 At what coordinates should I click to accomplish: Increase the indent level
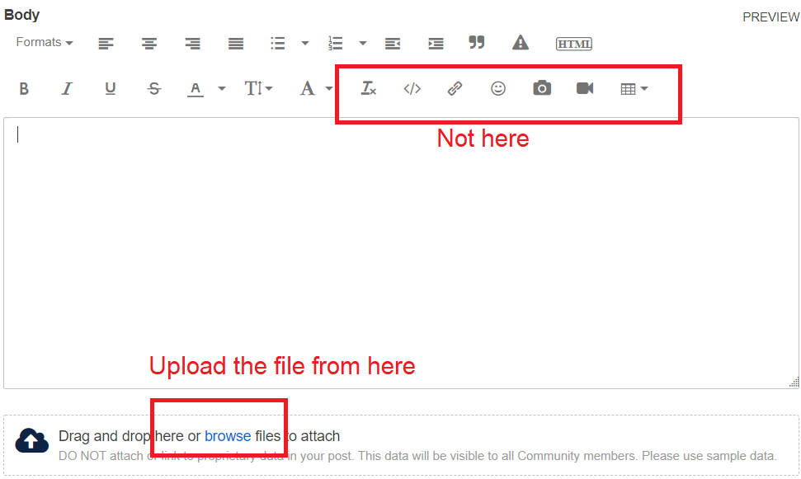(x=436, y=42)
